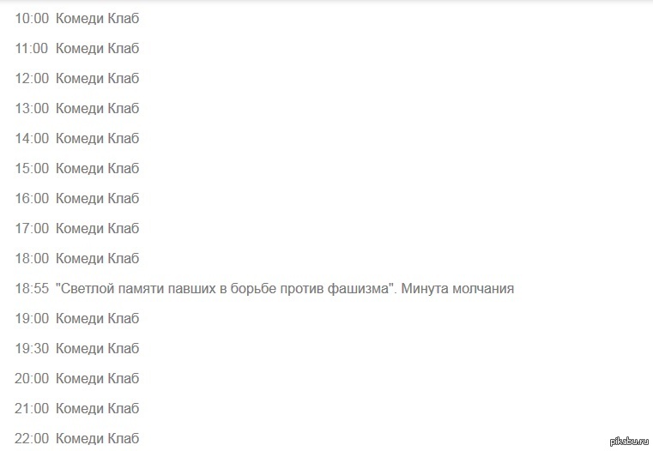Image resolution: width=653 pixels, height=451 pixels.
Task: Select the 17:00 Комеди Клаб listing
Action: (x=77, y=228)
